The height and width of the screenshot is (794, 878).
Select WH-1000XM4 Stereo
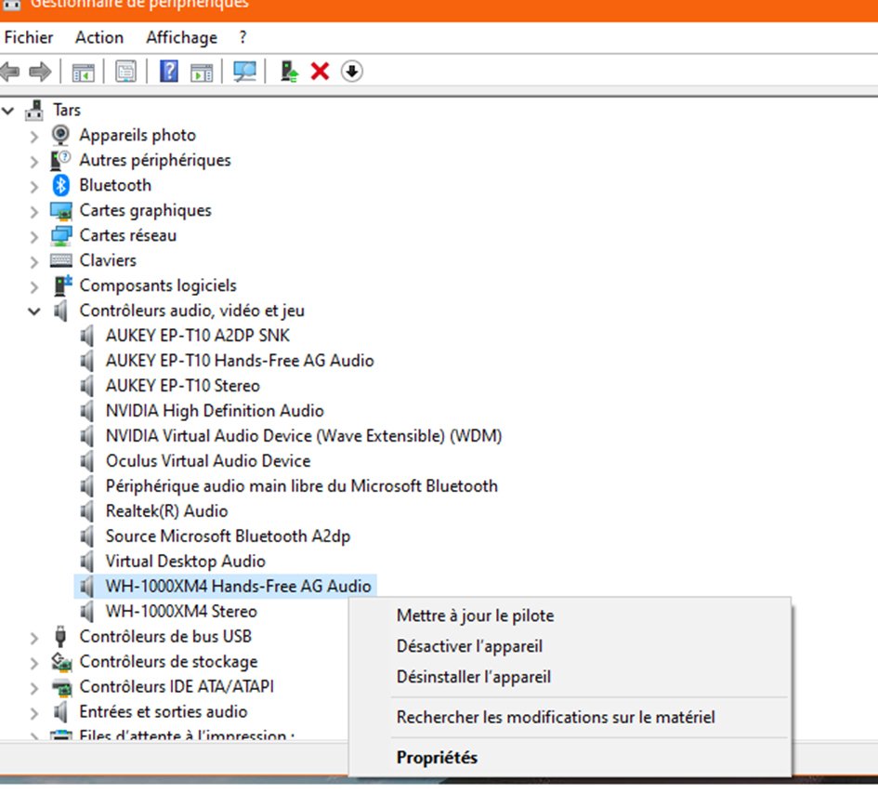click(x=181, y=612)
